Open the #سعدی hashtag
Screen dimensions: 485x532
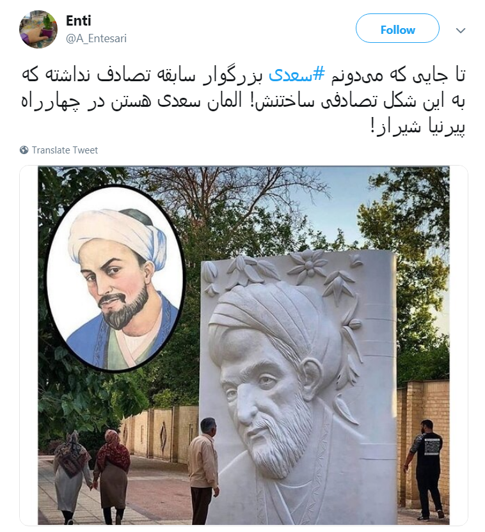pyautogui.click(x=297, y=75)
